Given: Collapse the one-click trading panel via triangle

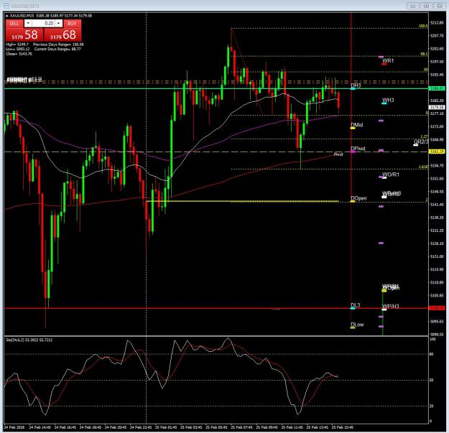Looking at the screenshot, I should [x=7, y=16].
